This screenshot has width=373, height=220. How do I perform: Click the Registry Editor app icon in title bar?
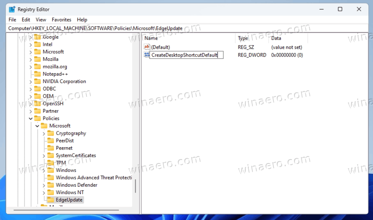(12, 10)
